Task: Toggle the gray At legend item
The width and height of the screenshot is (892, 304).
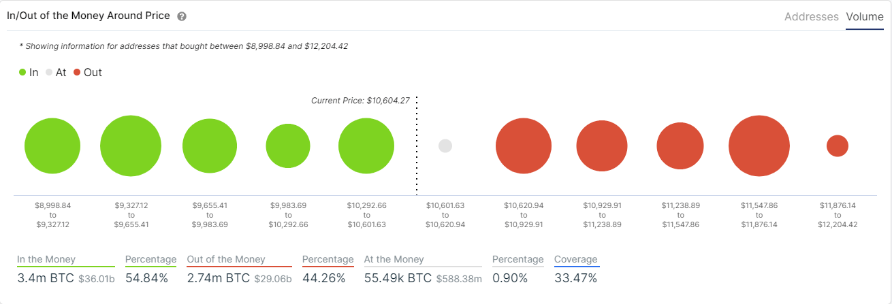Action: tap(57, 72)
